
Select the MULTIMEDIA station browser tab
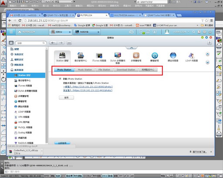coord(125,15)
